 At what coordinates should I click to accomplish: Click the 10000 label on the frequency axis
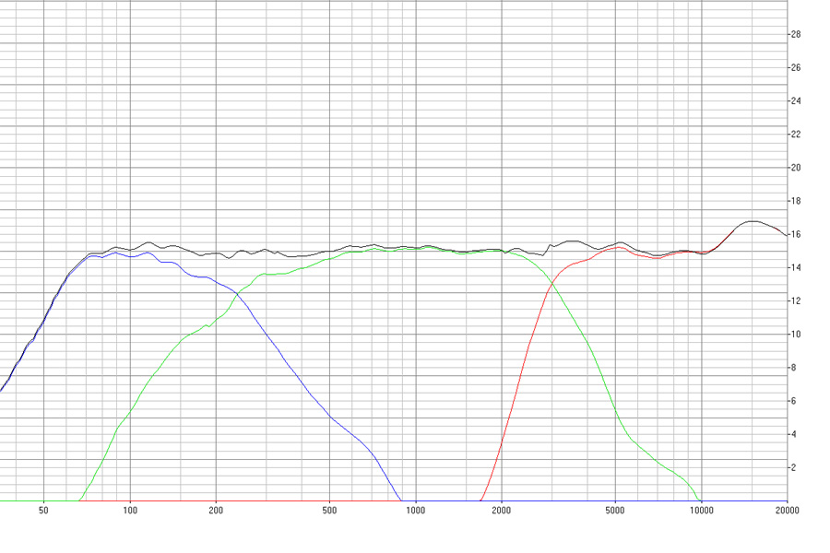(x=701, y=511)
